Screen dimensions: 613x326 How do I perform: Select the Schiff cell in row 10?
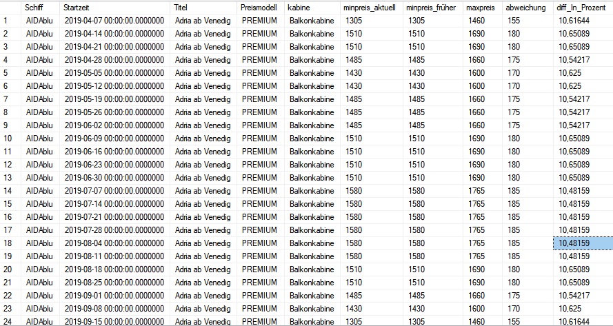(x=39, y=139)
